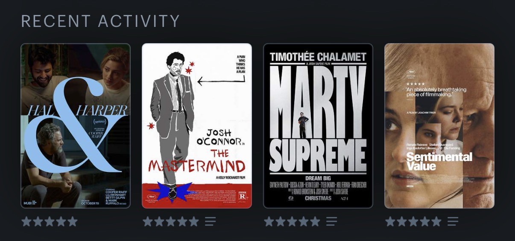The image size is (515, 241).
Task: Click the third star beneath Sentimental Value
Action: [413, 221]
